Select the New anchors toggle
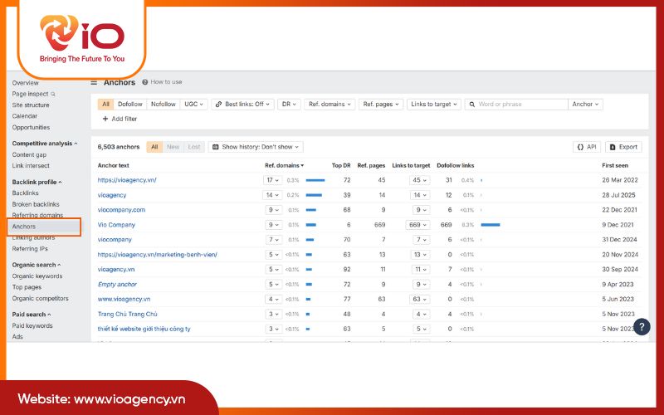 [x=173, y=147]
